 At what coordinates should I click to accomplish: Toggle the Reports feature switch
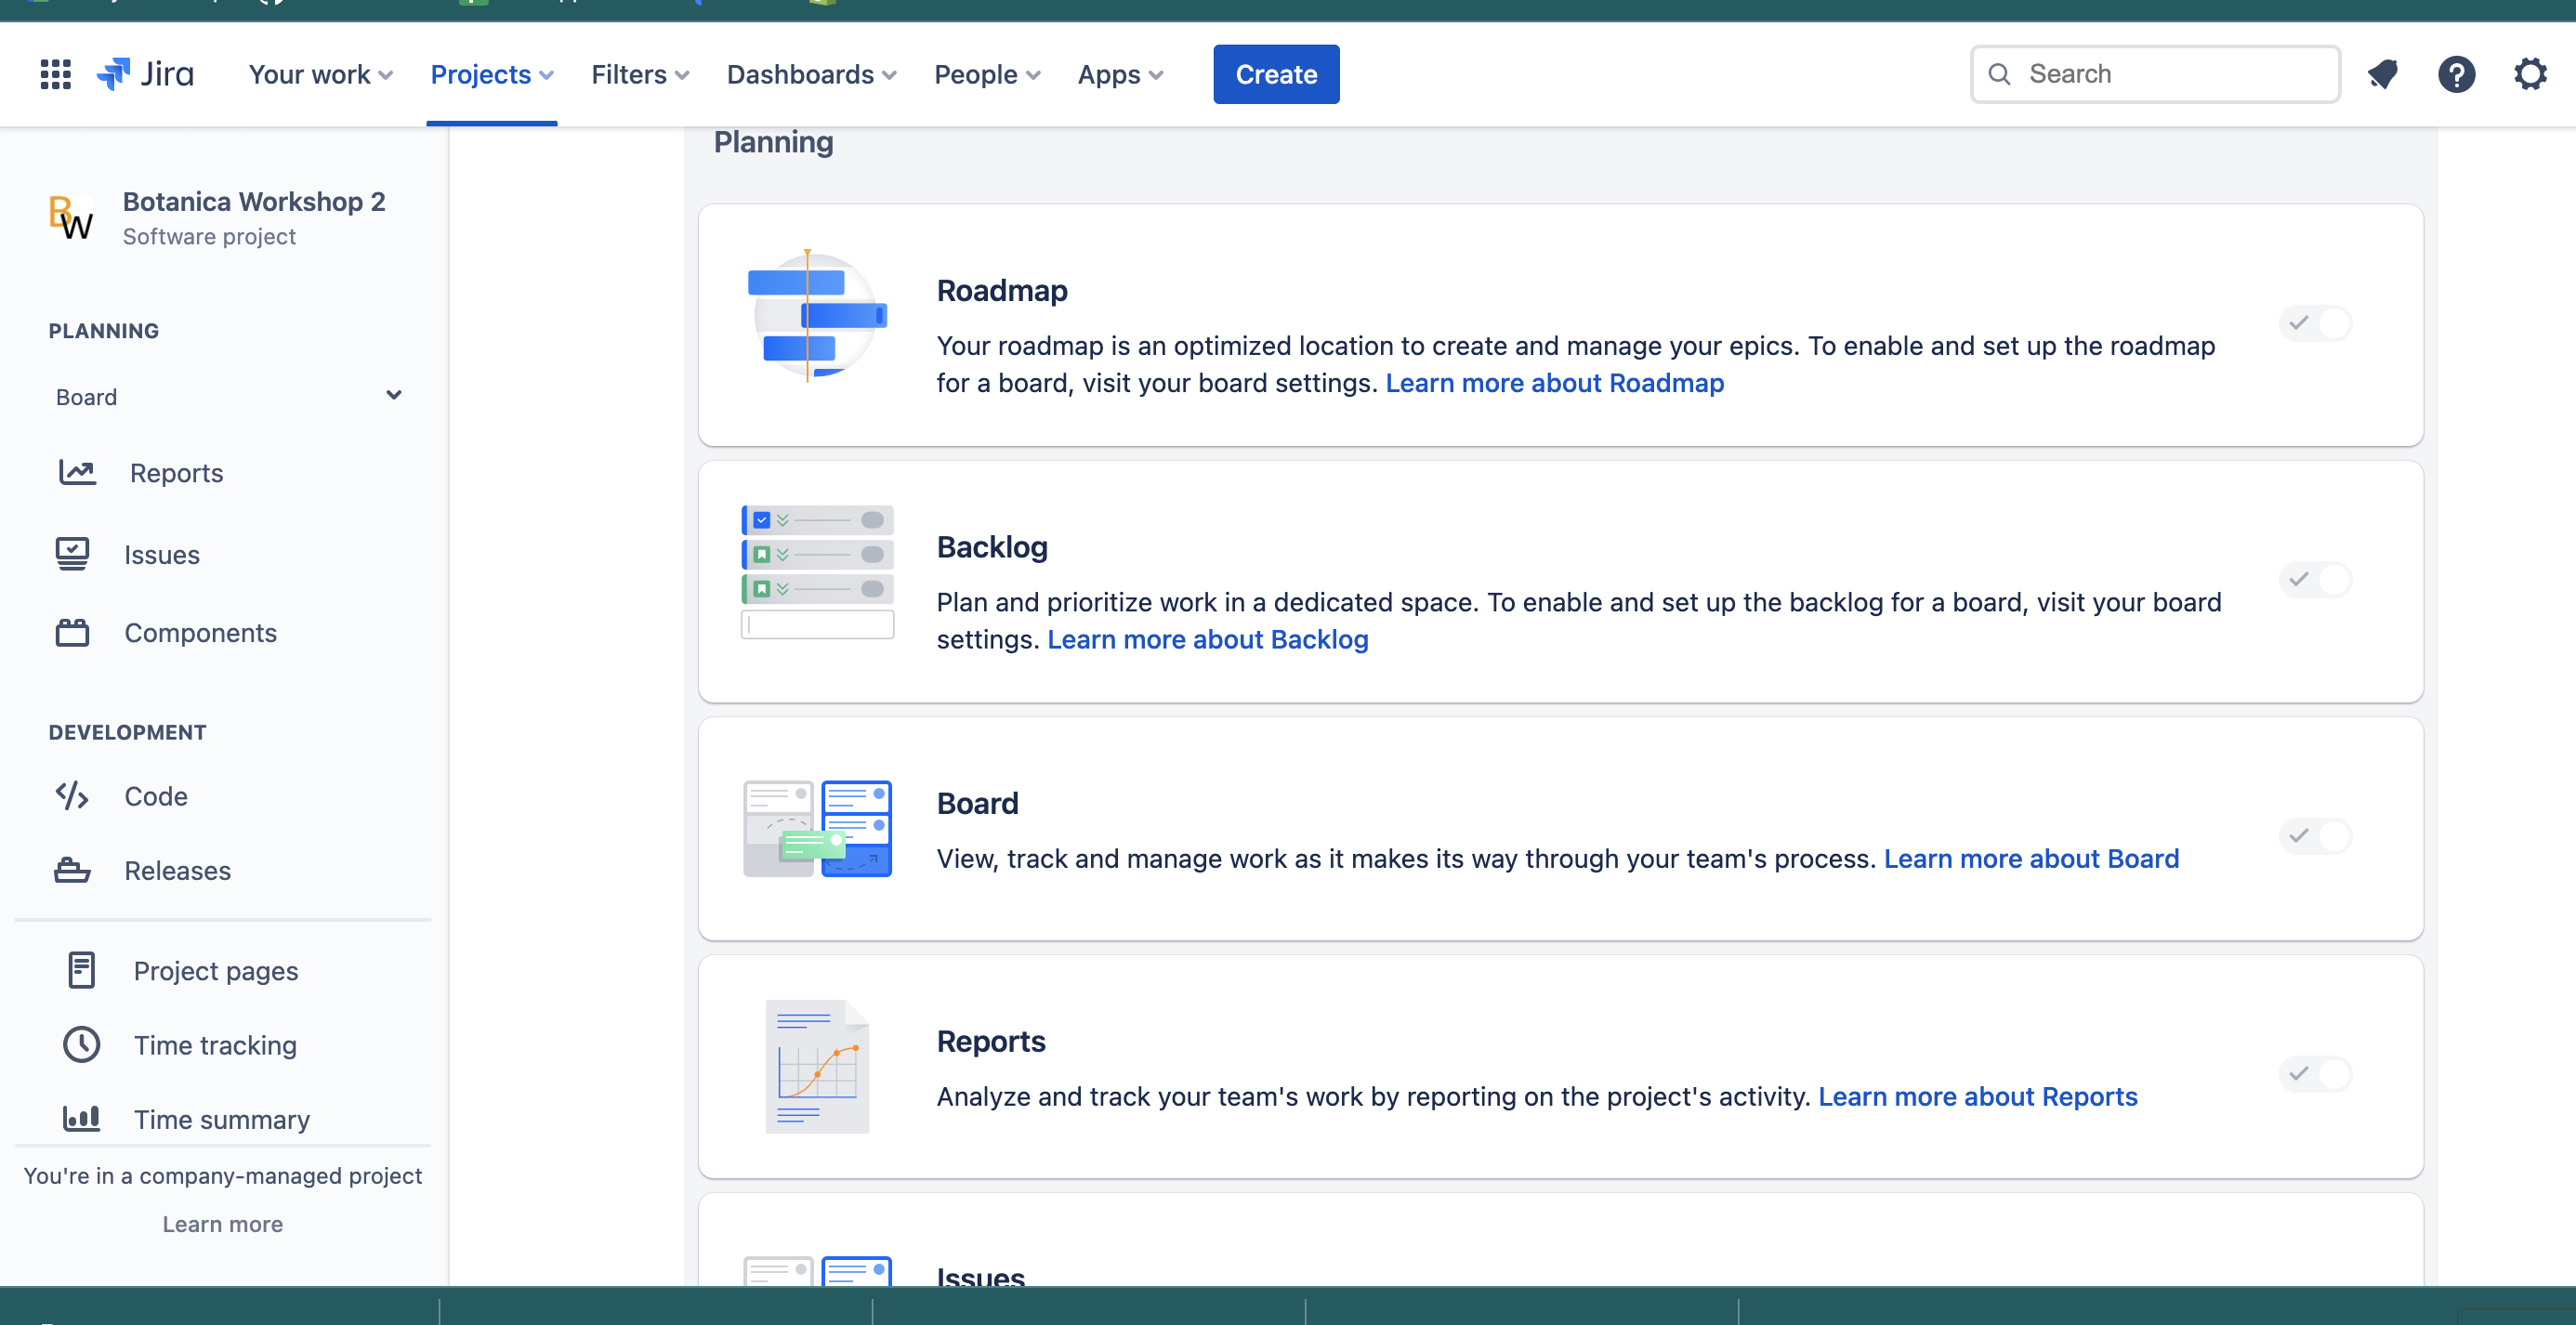tap(2315, 1073)
